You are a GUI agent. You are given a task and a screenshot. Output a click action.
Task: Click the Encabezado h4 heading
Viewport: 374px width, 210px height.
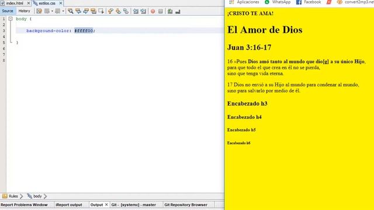[x=244, y=117]
